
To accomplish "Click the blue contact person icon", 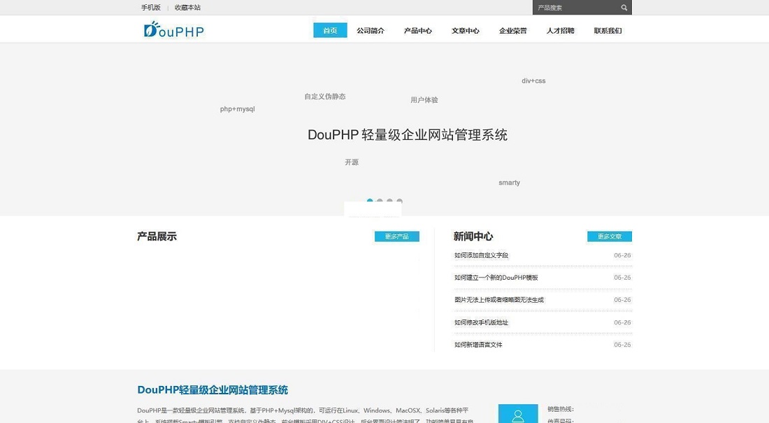I will point(518,415).
